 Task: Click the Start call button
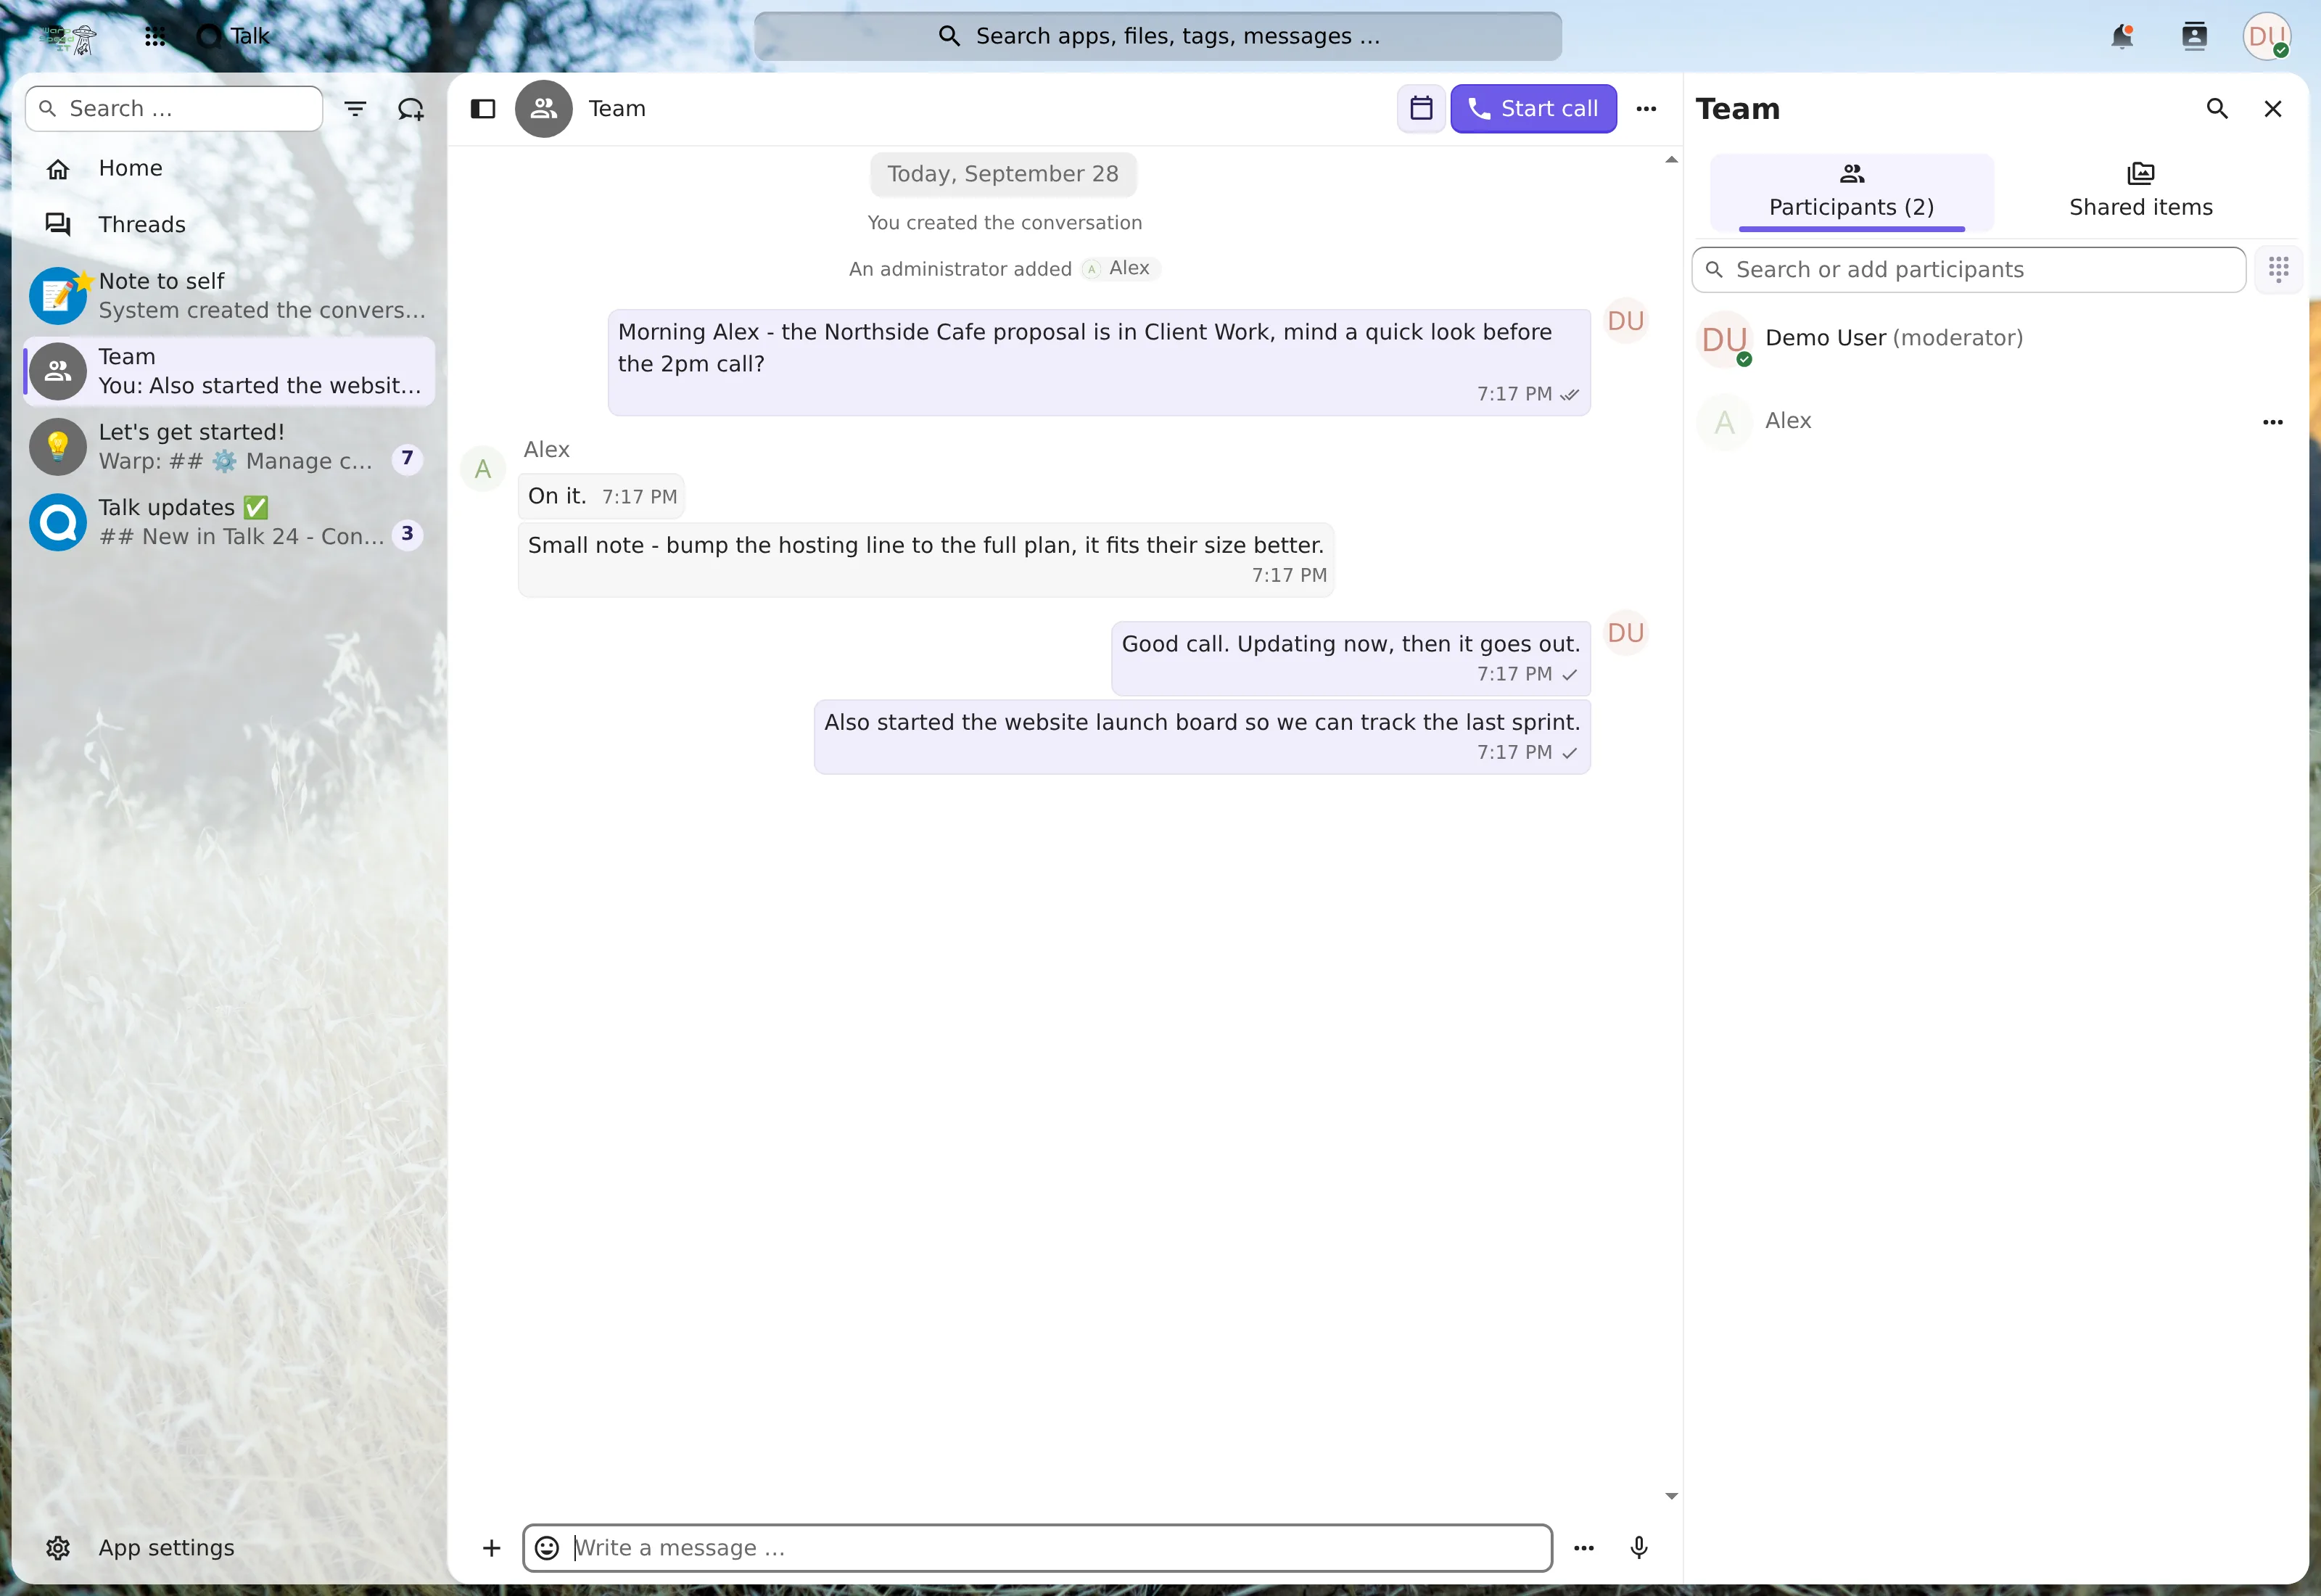tap(1533, 109)
